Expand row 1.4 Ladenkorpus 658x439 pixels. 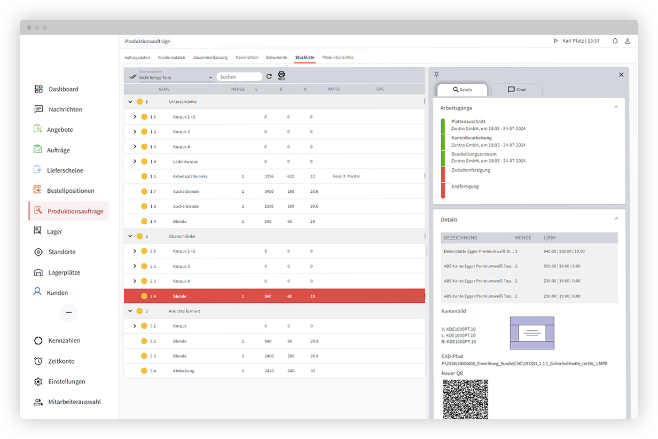[135, 161]
